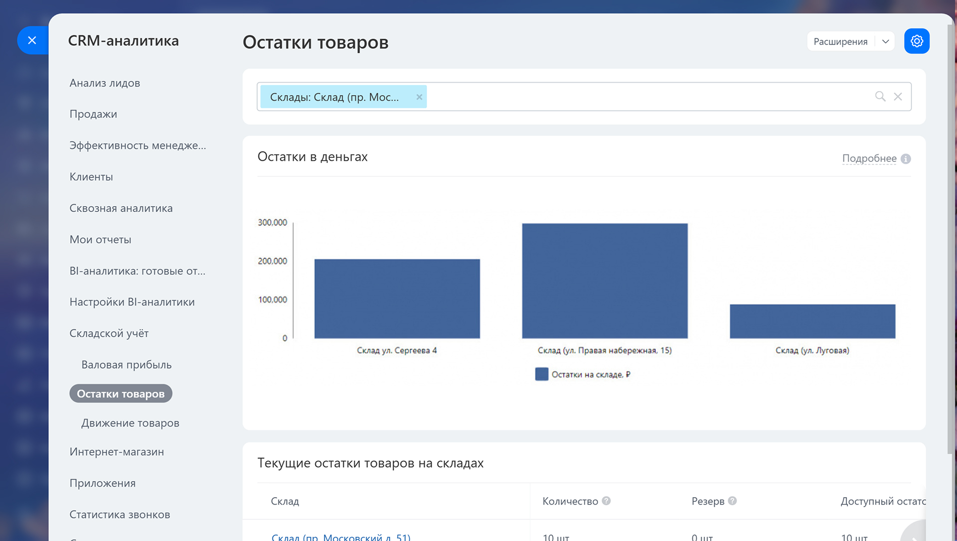Open the Склад (пр. Московский) link in table

[x=341, y=537]
